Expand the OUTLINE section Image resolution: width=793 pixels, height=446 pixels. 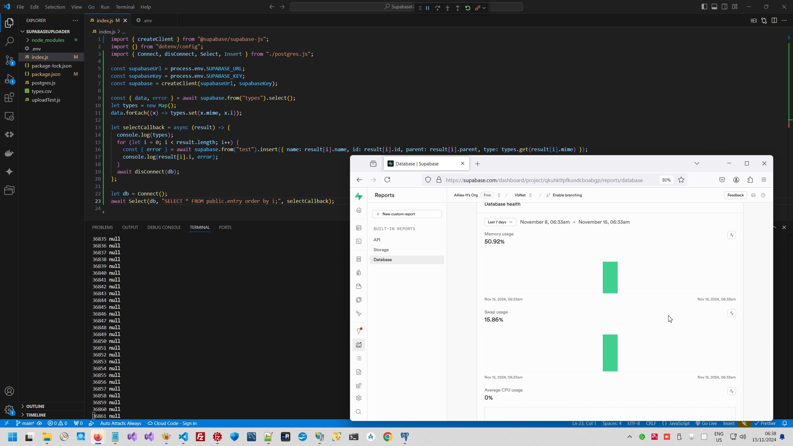pos(35,406)
